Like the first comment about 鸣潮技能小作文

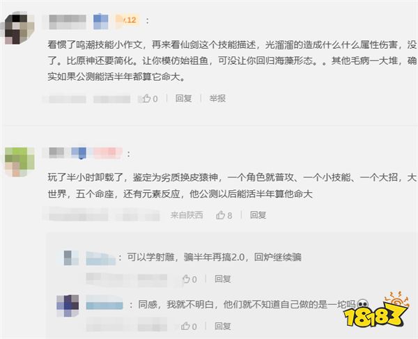pyautogui.click(x=150, y=99)
